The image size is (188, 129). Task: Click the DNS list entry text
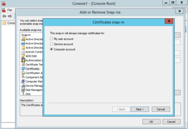[28, 94]
